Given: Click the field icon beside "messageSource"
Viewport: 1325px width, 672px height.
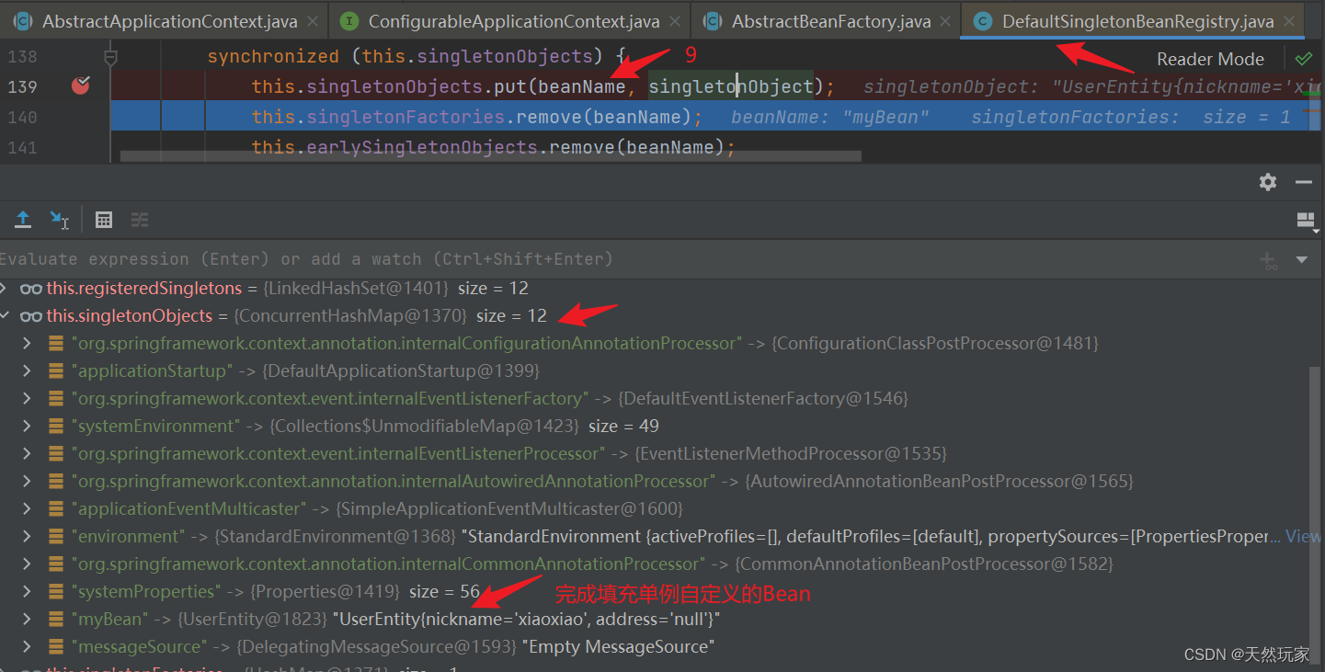Looking at the screenshot, I should 56,646.
